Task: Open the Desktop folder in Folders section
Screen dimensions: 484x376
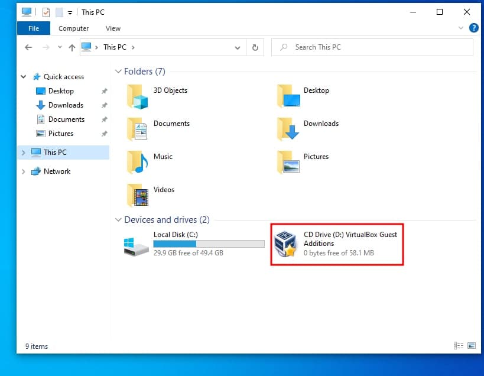Action: coord(288,96)
